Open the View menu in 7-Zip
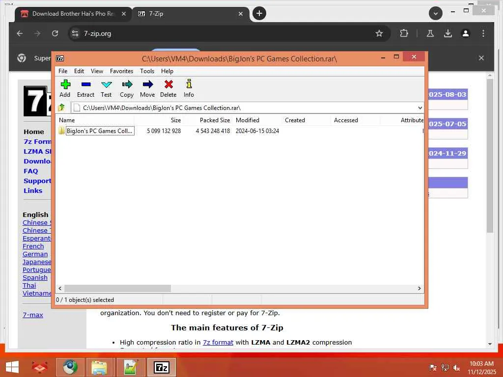 pos(97,71)
